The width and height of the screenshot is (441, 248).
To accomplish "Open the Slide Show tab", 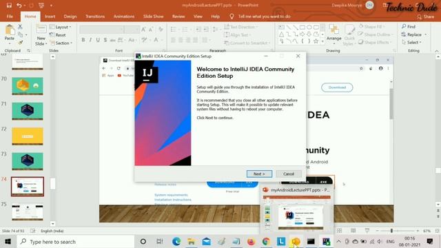I will (x=153, y=17).
